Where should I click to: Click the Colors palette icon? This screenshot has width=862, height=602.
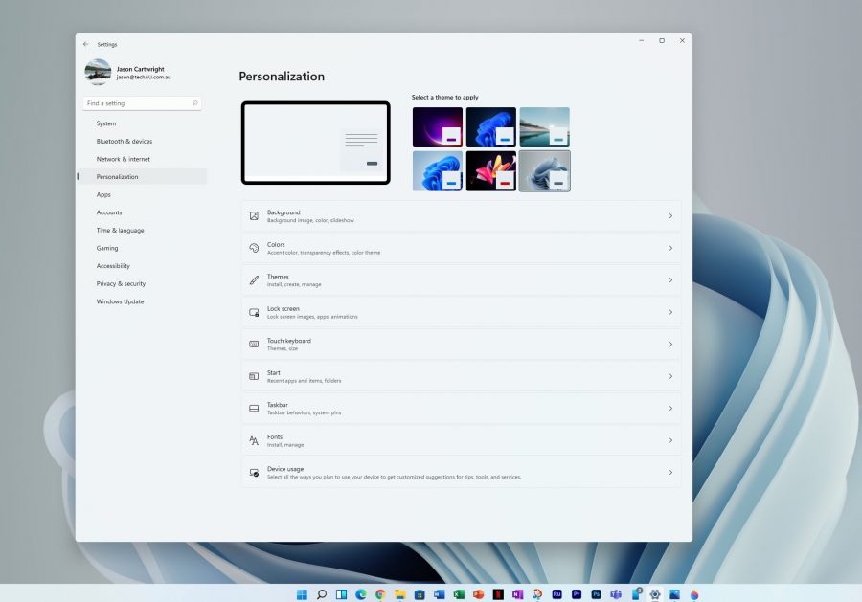pos(254,248)
